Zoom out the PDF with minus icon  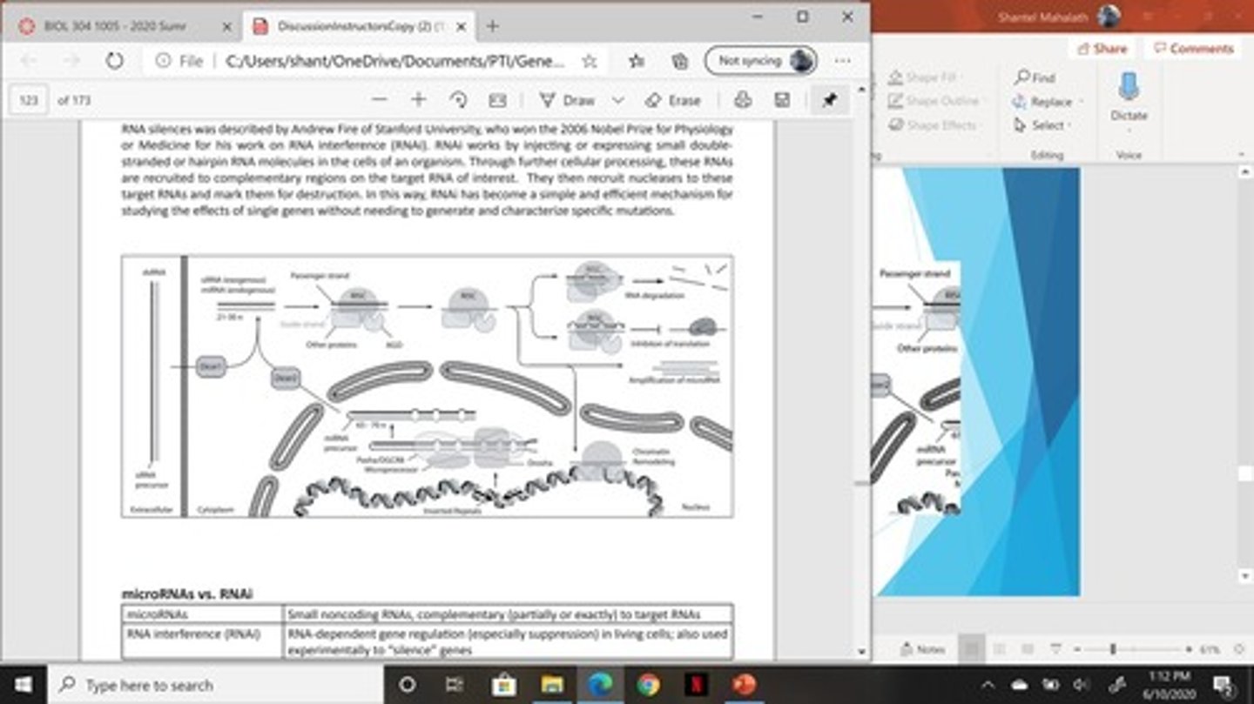(x=379, y=100)
